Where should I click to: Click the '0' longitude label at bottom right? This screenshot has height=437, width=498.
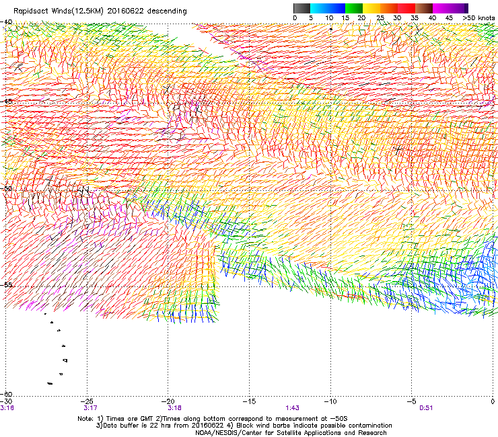pos(493,401)
